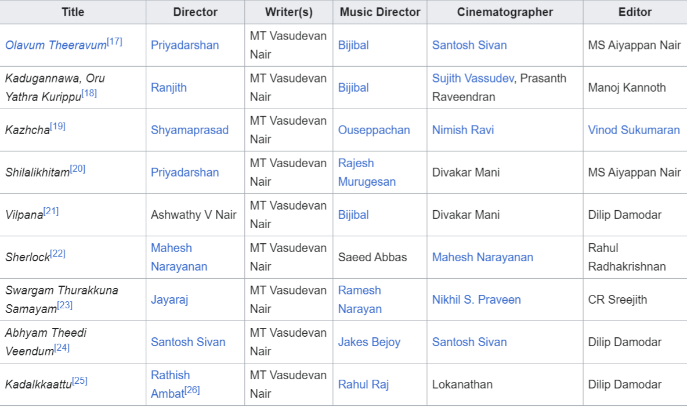Screen dimensions: 687x407
Task: Open the Jayaraj director link
Action: coord(169,300)
